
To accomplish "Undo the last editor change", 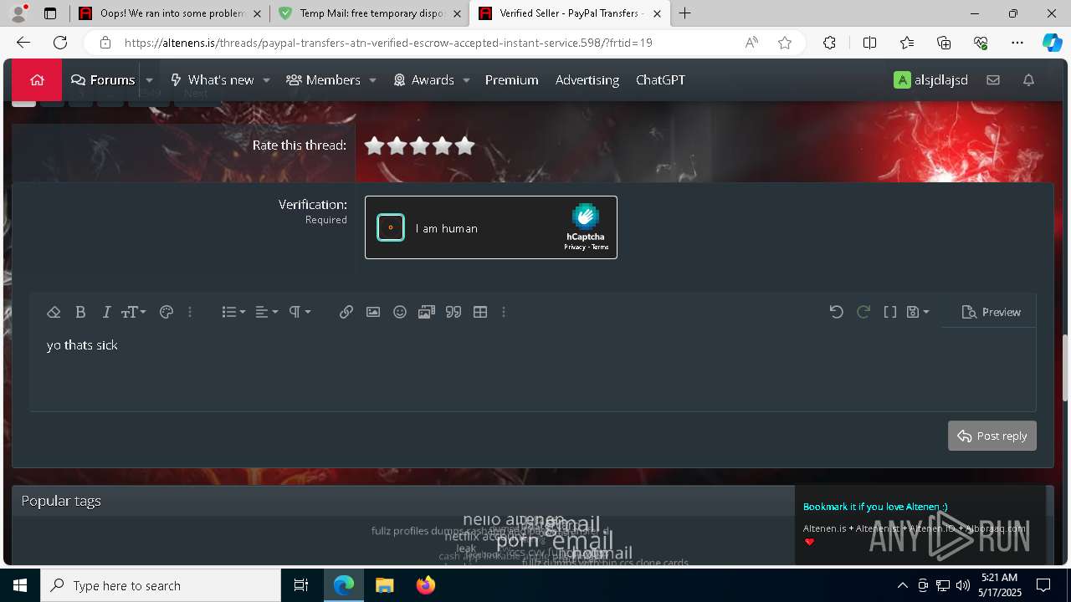I will tap(836, 312).
